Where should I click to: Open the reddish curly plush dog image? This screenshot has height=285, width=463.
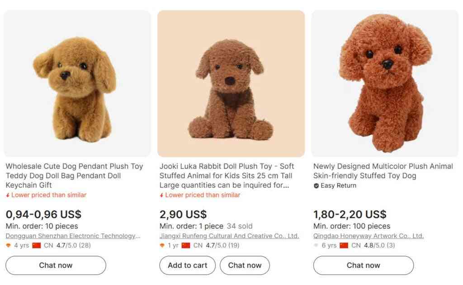[x=385, y=83]
